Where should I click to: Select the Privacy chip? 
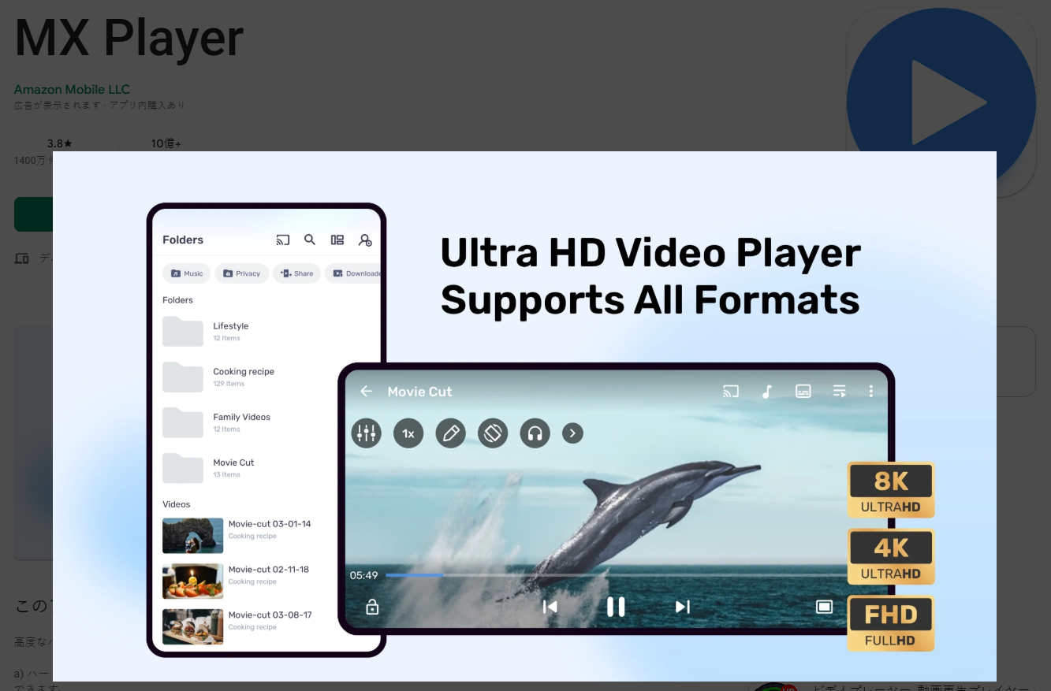coord(241,273)
